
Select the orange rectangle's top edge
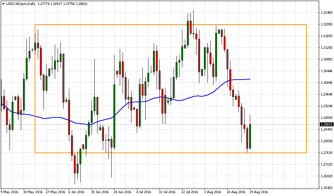(170, 25)
